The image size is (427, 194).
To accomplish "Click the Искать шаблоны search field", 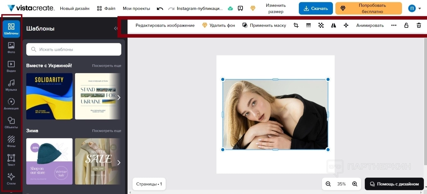I will (x=74, y=49).
